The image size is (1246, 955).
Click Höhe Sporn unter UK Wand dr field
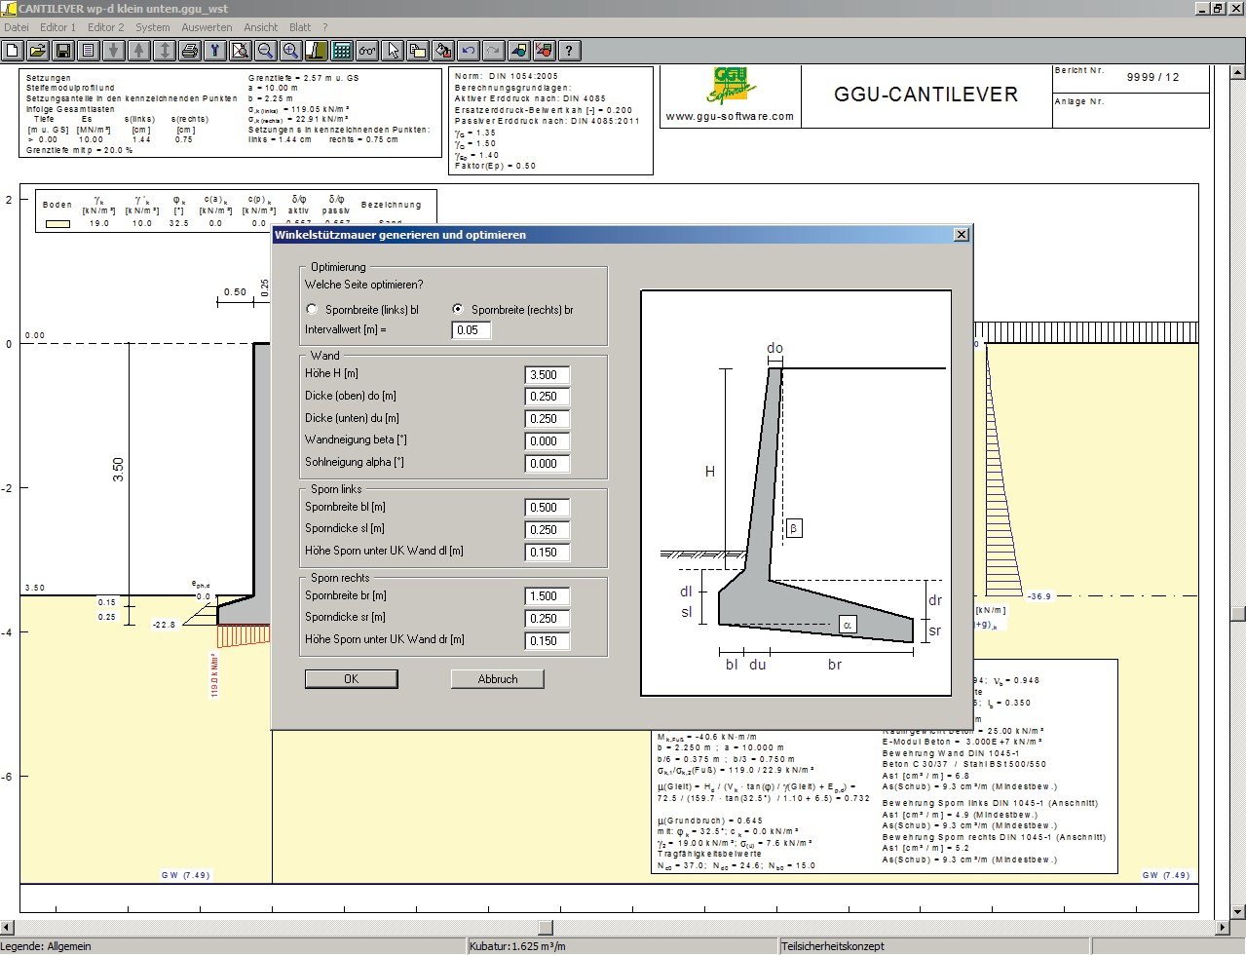point(547,641)
